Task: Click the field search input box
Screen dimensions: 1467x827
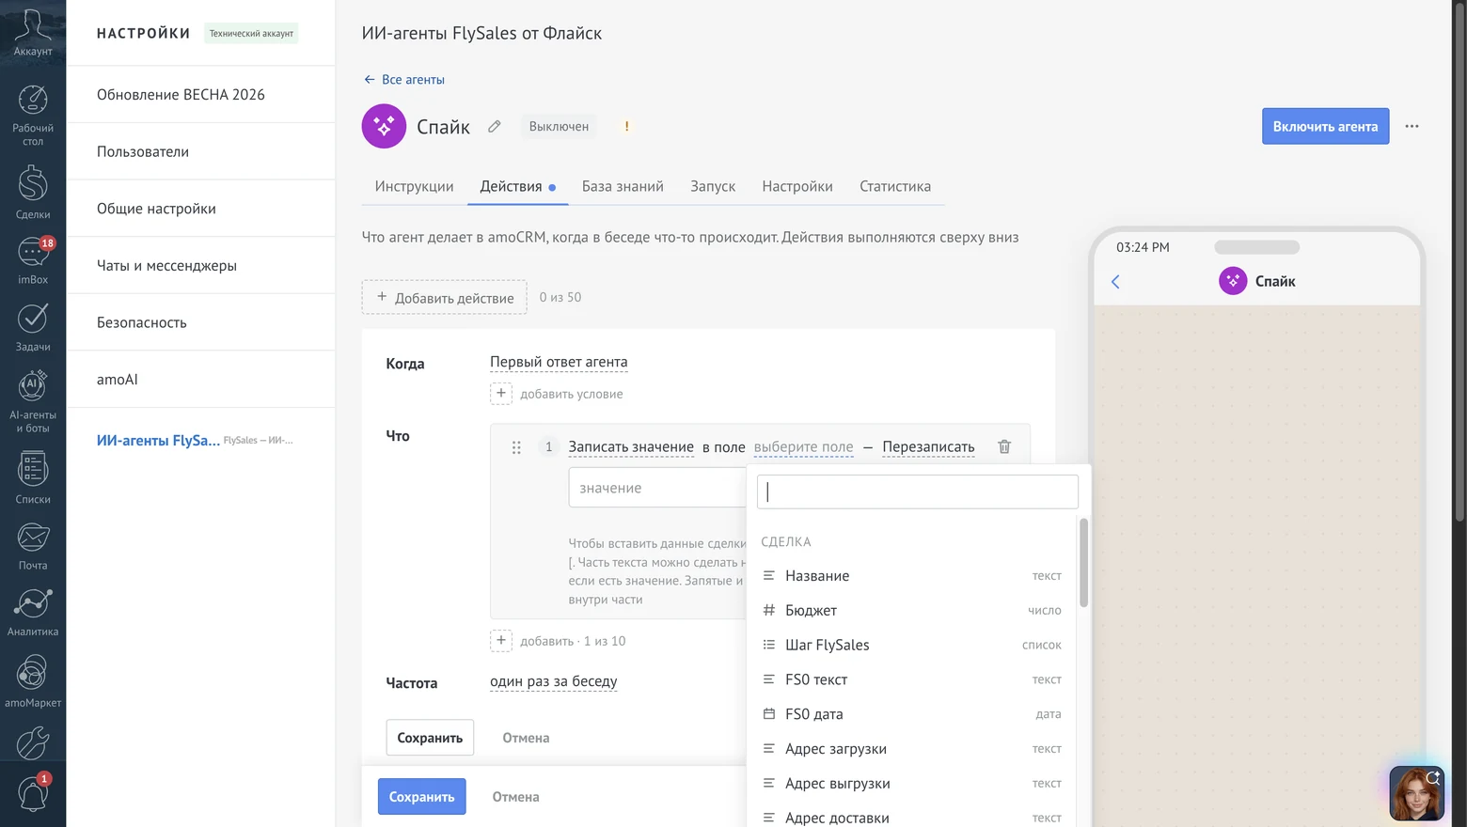Action: tap(917, 492)
